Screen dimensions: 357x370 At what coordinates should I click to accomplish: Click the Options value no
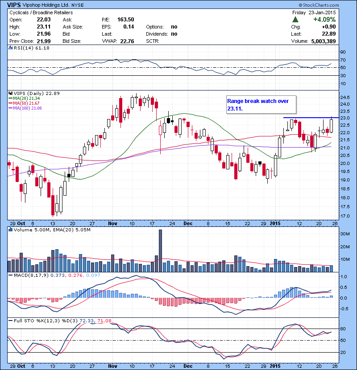tap(174, 27)
